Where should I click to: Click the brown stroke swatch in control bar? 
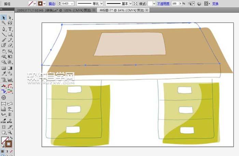[40, 4]
